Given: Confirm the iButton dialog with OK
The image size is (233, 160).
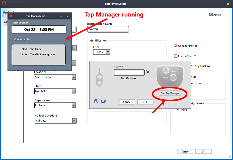Looking at the screenshot, I should pos(145,102).
